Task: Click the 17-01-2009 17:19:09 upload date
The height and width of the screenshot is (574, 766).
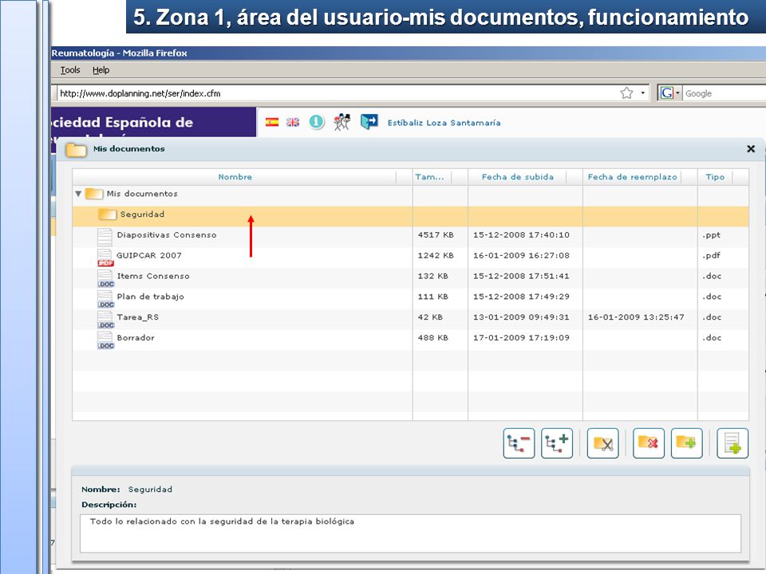Action: 521,338
